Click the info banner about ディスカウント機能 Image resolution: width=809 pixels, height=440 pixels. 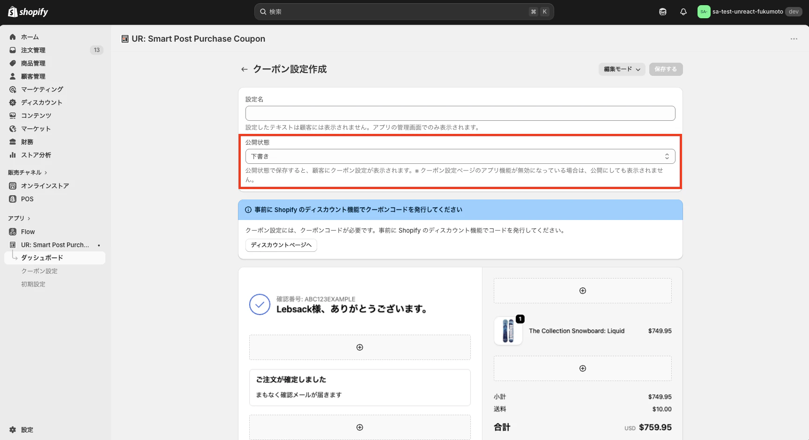(x=460, y=210)
